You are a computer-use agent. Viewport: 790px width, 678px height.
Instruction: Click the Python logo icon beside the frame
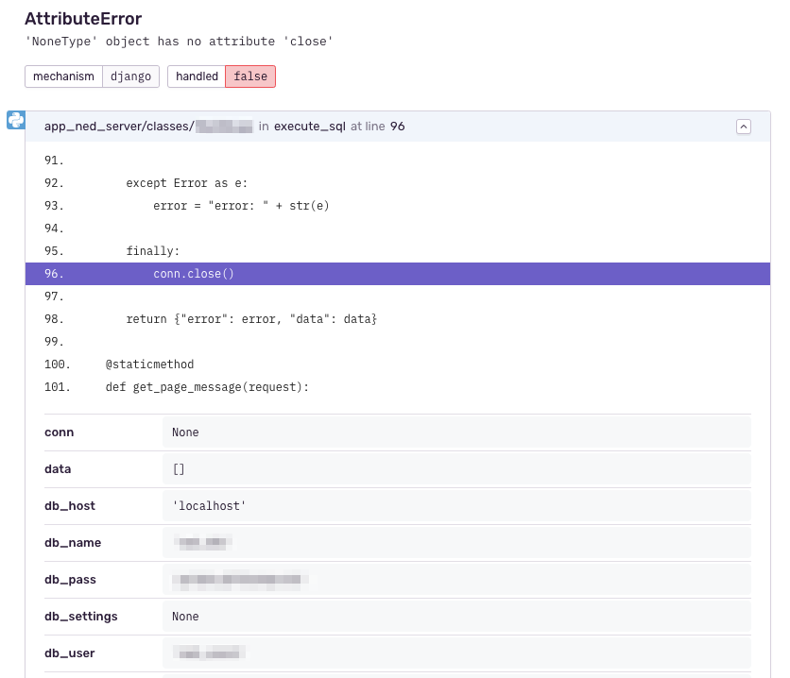(x=15, y=120)
